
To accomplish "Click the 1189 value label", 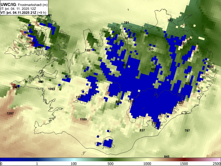I will pos(83,119).
